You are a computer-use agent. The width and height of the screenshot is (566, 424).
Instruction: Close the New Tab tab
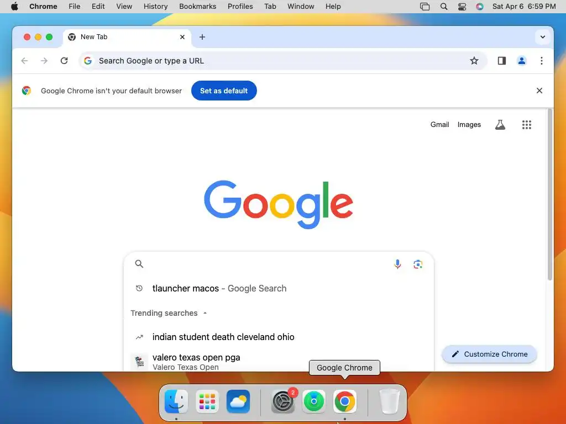point(182,37)
